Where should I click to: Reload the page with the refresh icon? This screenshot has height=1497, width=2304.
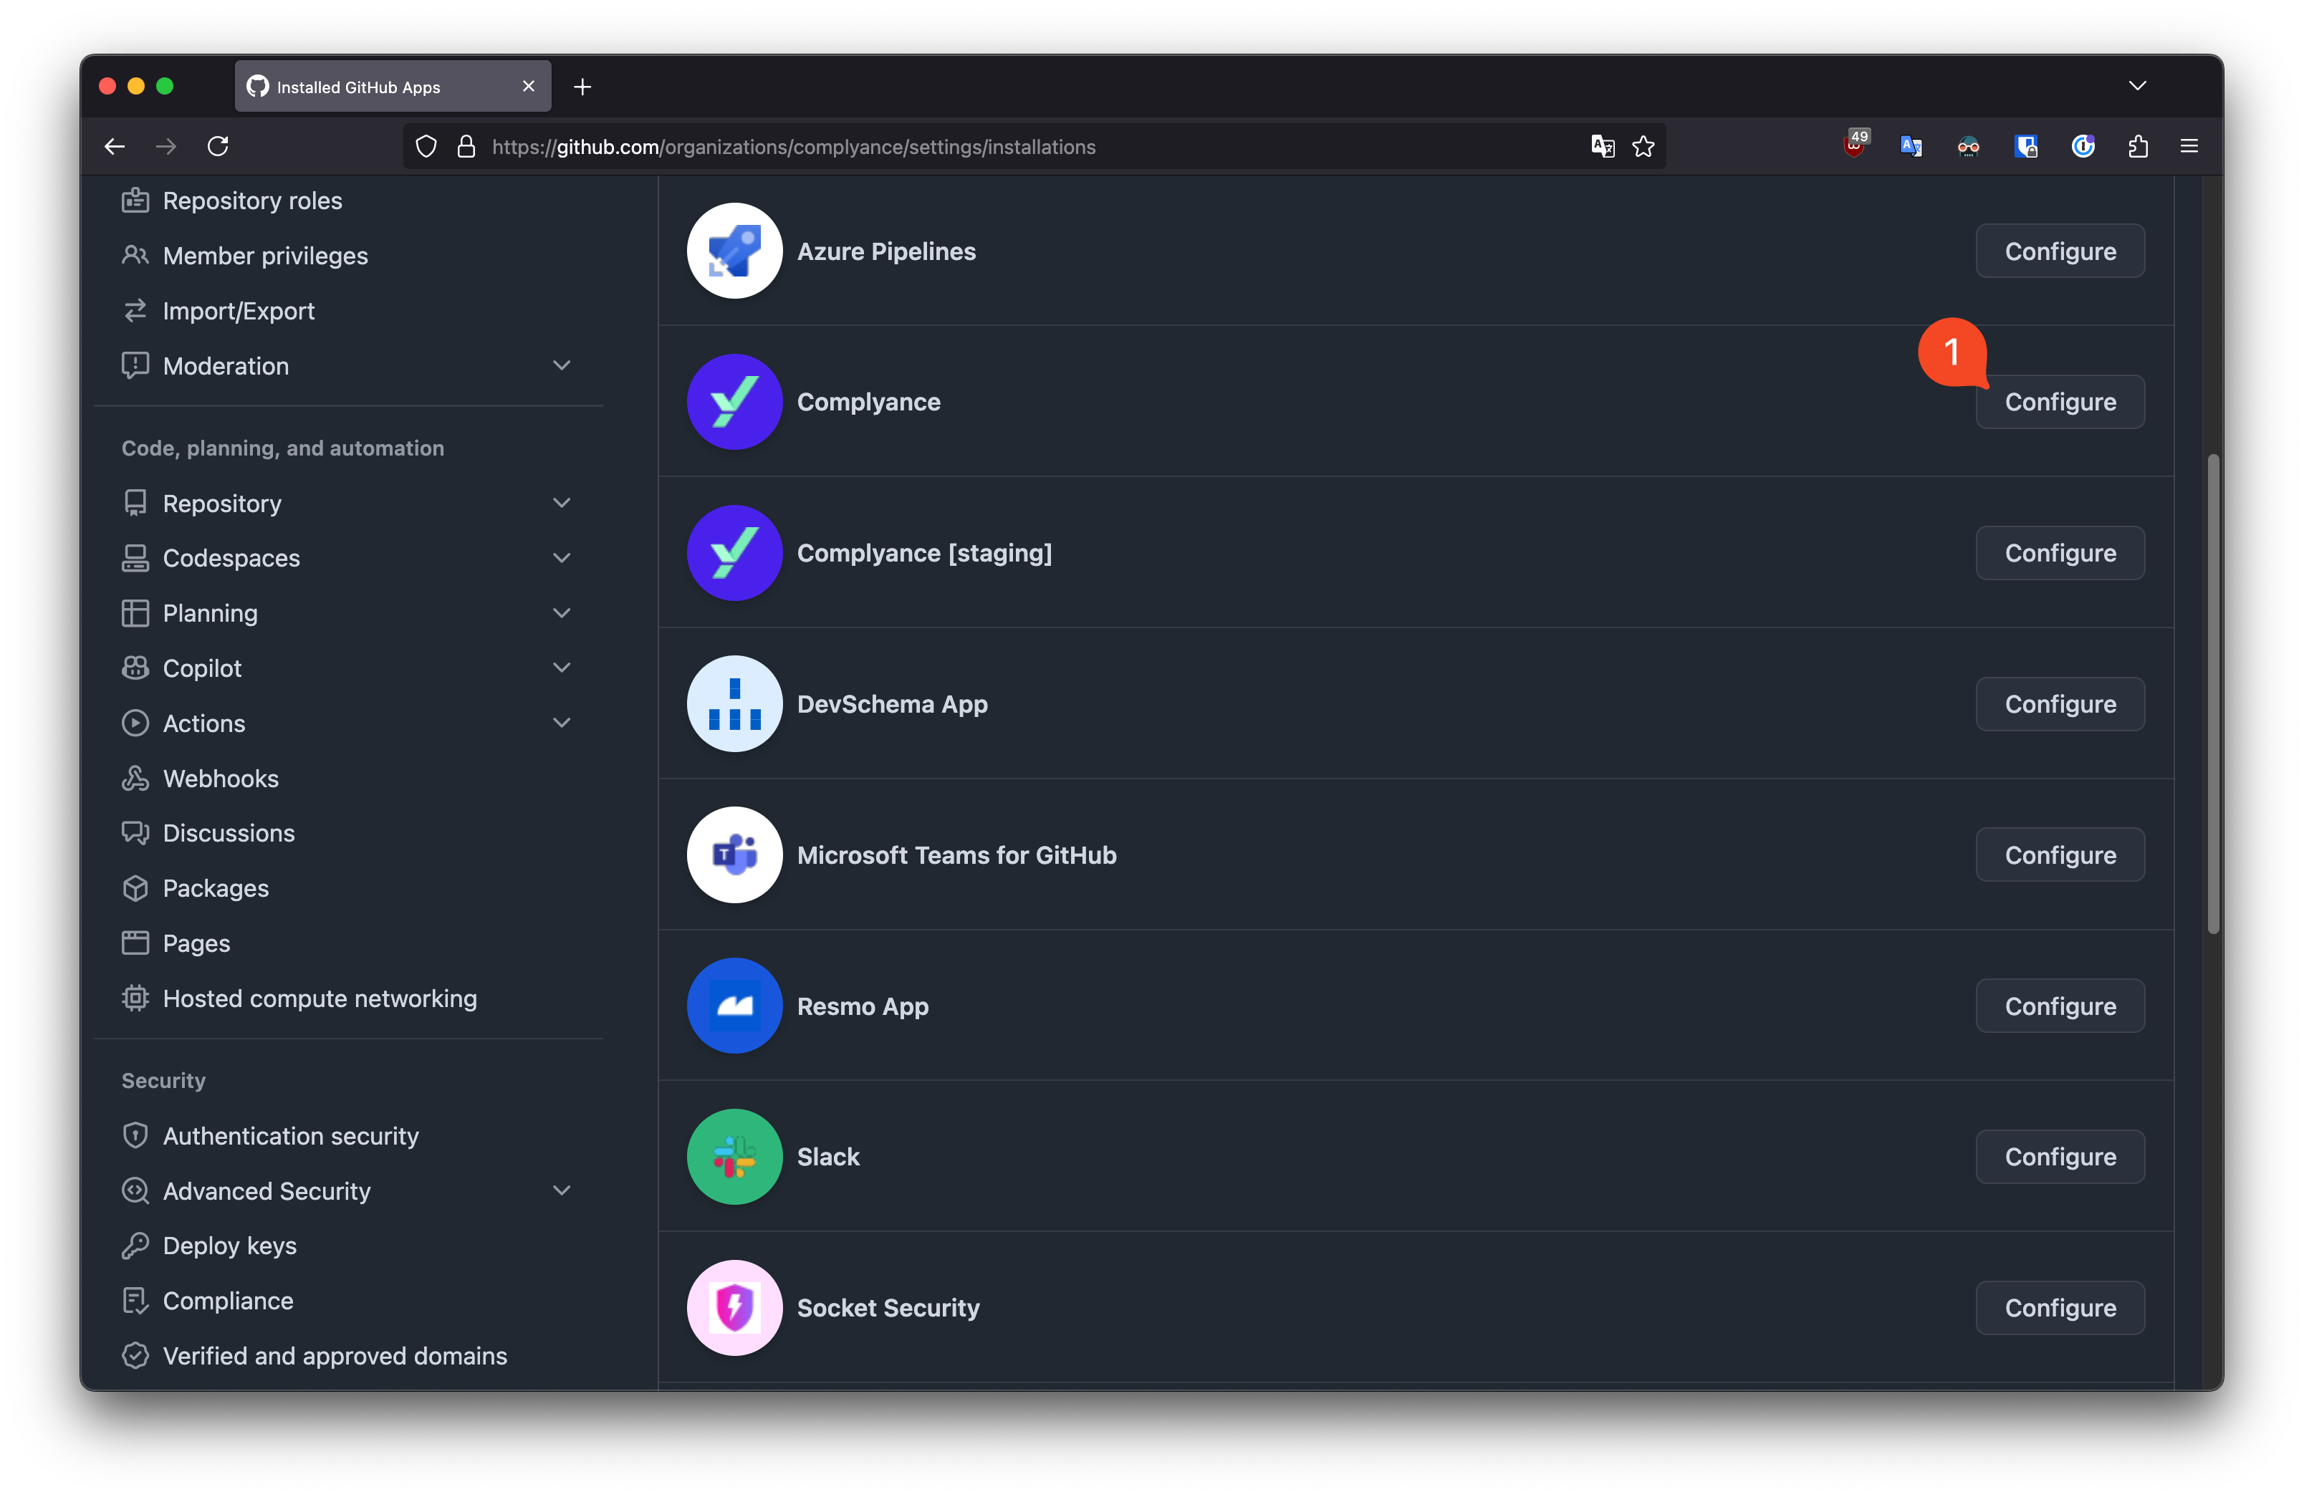pyautogui.click(x=218, y=146)
